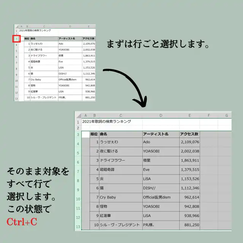
Task: Select the 2,109,076 cell in larger table
Action: click(189, 142)
